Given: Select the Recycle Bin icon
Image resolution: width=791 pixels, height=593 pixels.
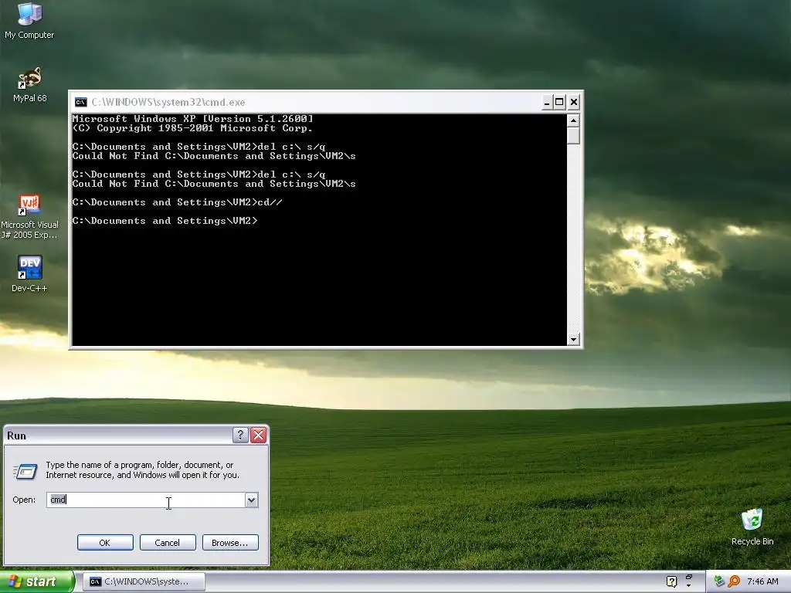Looking at the screenshot, I should (752, 527).
